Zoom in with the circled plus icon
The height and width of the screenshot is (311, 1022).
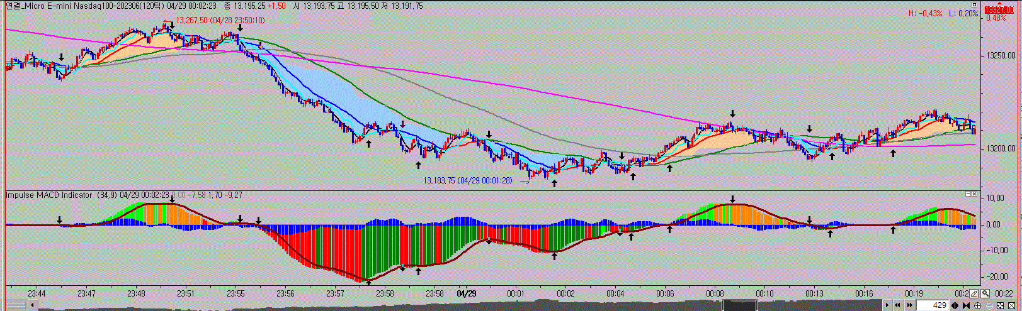pos(977,305)
